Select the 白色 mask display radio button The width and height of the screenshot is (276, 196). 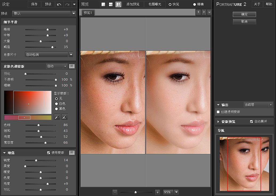point(56,103)
